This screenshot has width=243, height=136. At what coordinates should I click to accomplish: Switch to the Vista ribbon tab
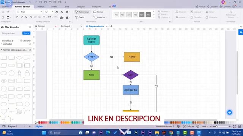67,7
